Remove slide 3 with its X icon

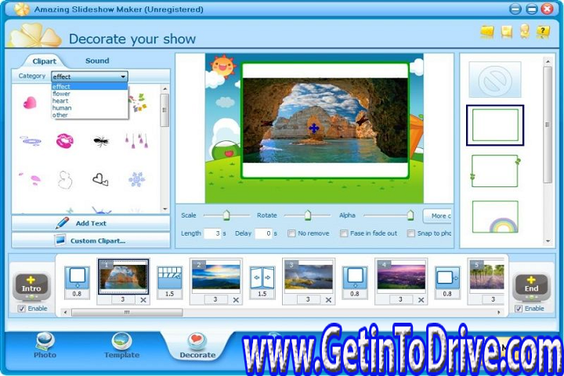[x=328, y=300]
